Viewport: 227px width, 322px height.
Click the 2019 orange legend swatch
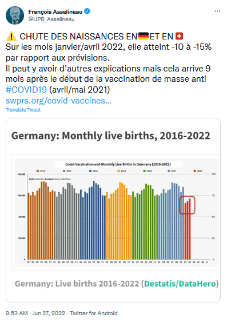pyautogui.click(x=118, y=171)
